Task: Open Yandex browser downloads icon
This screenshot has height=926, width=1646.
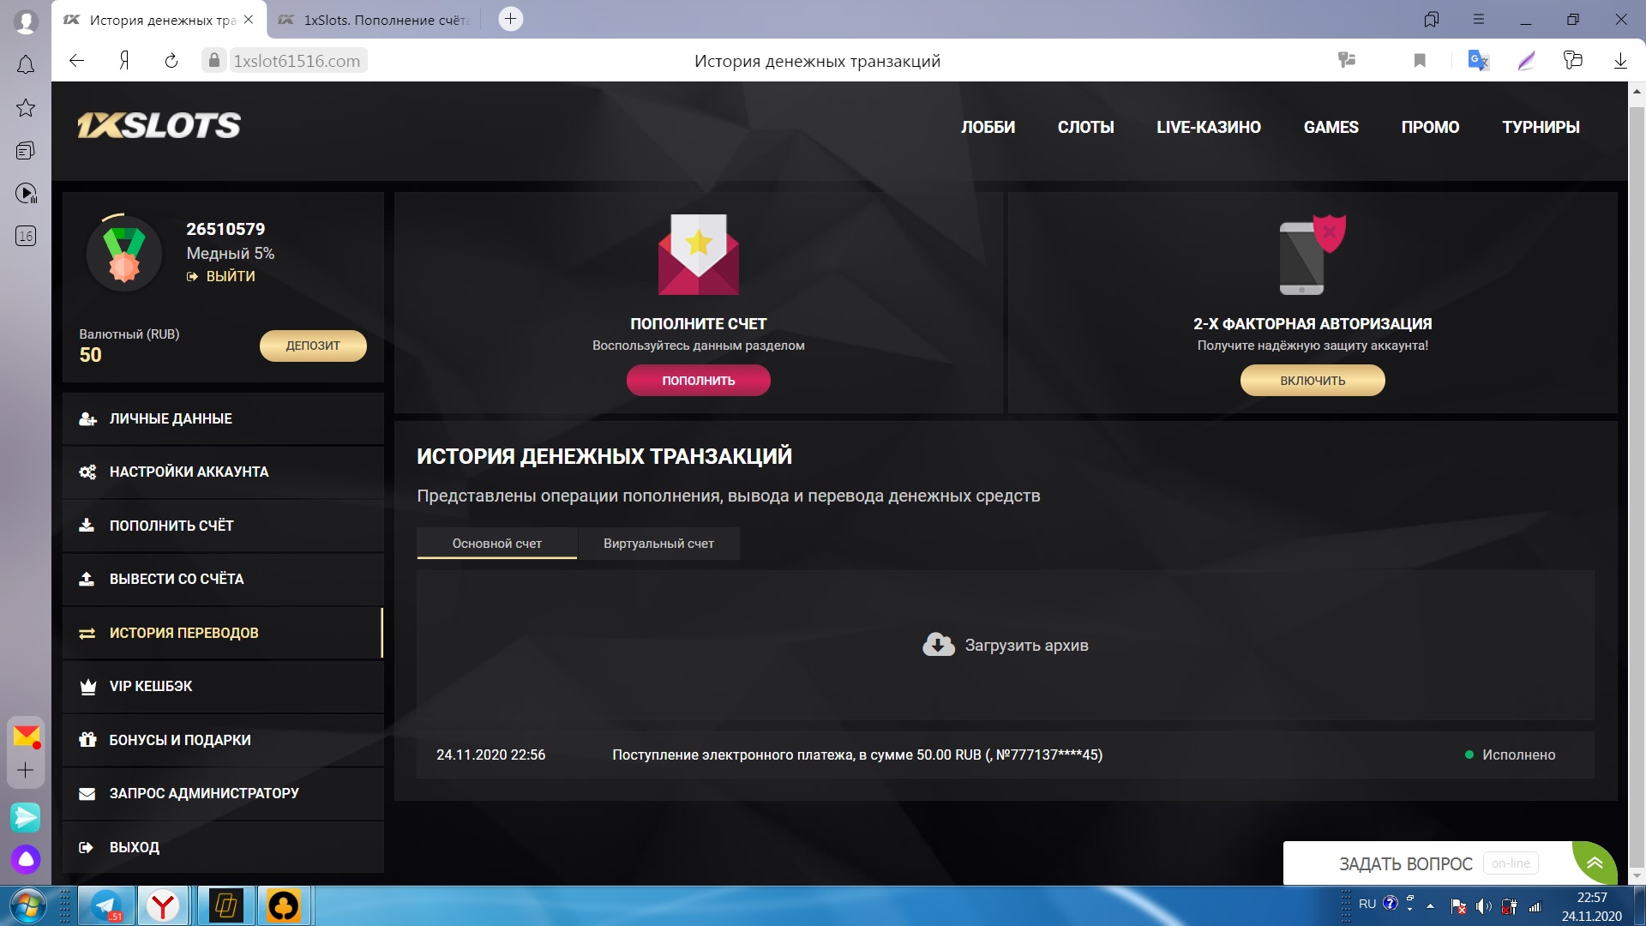Action: pos(1619,61)
